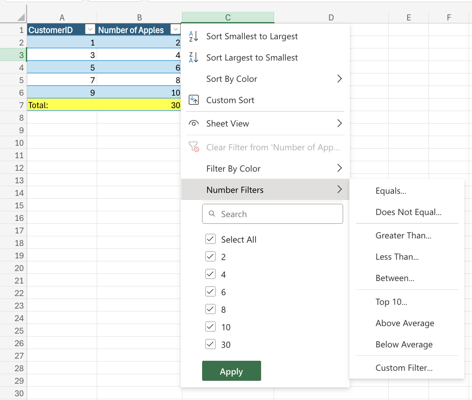The height and width of the screenshot is (400, 472).
Task: Open the Number of Apples filter dropdown
Action: 176,30
